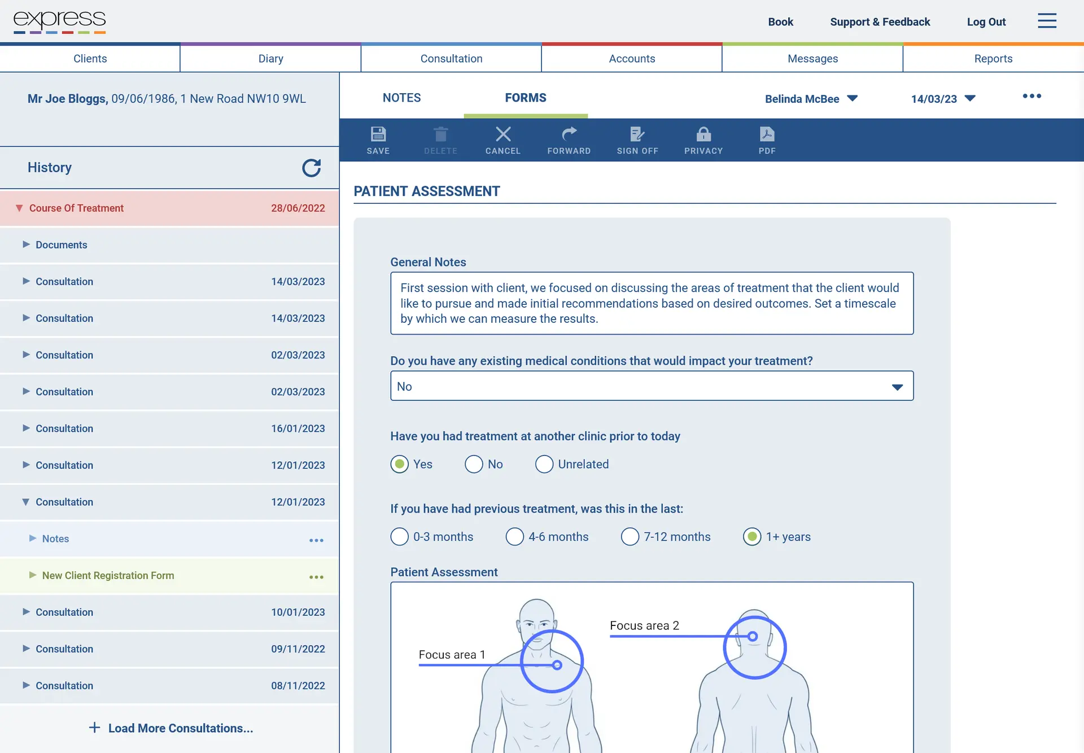Viewport: 1084px width, 753px height.
Task: Open the Accounts section
Action: pos(631,58)
